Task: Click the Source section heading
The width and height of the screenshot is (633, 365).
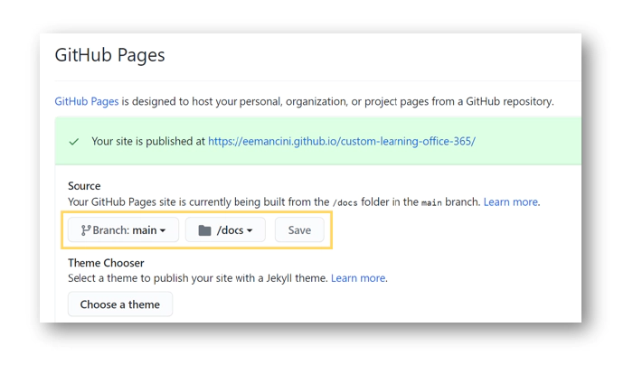Action: 84,186
